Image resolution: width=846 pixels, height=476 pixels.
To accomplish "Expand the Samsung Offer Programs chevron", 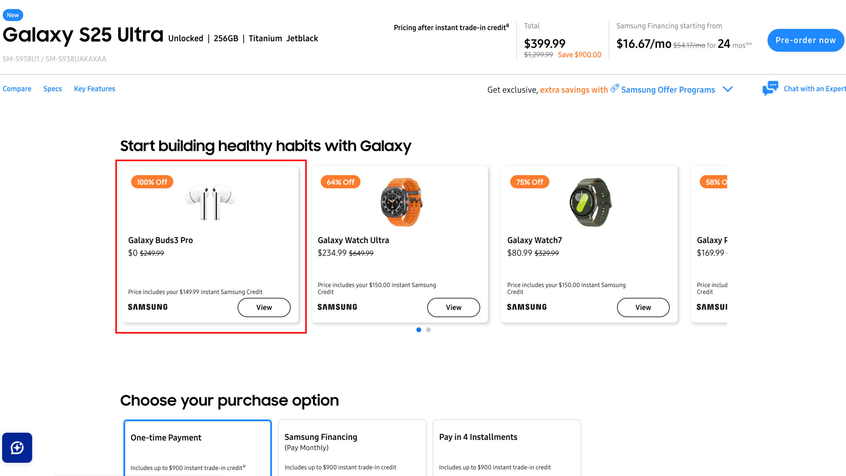I will [x=728, y=89].
